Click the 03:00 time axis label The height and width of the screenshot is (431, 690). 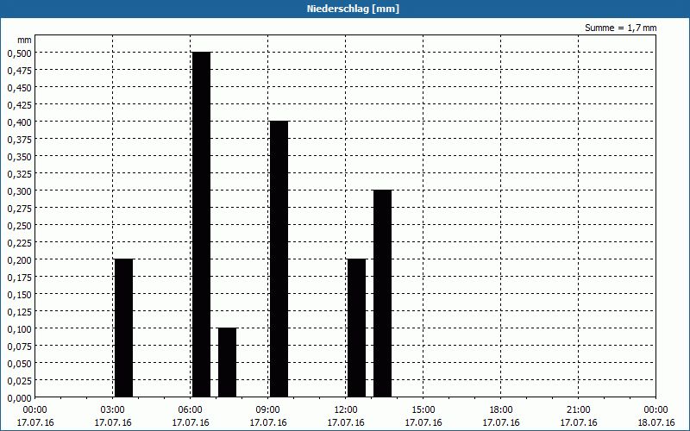[x=113, y=410]
